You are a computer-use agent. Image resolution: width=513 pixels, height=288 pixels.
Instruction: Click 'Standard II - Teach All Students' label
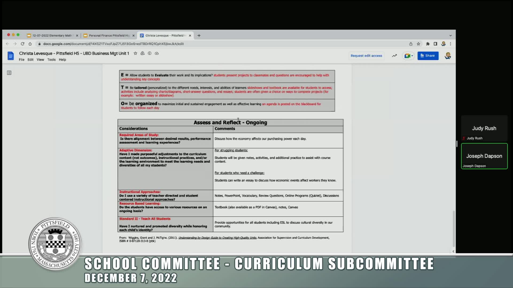coord(145,219)
